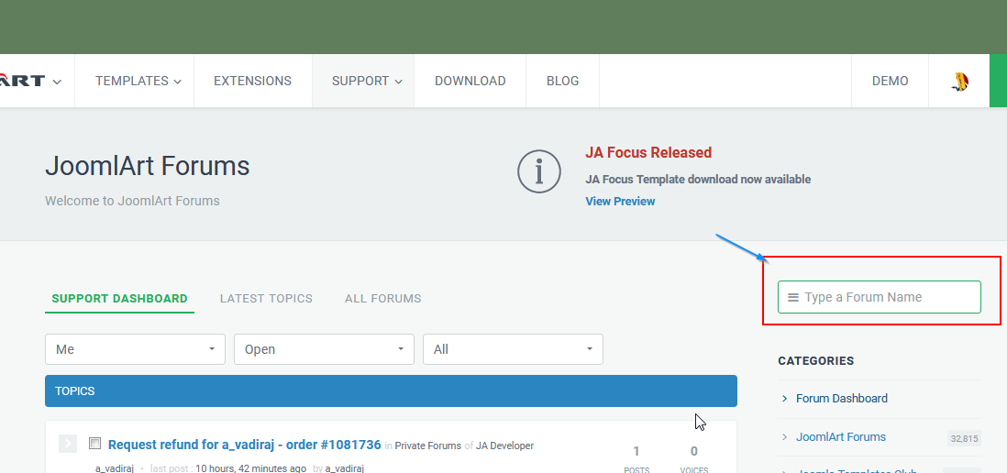This screenshot has height=473, width=1007.
Task: Open Forum Dashboard in Categories
Action: point(841,399)
